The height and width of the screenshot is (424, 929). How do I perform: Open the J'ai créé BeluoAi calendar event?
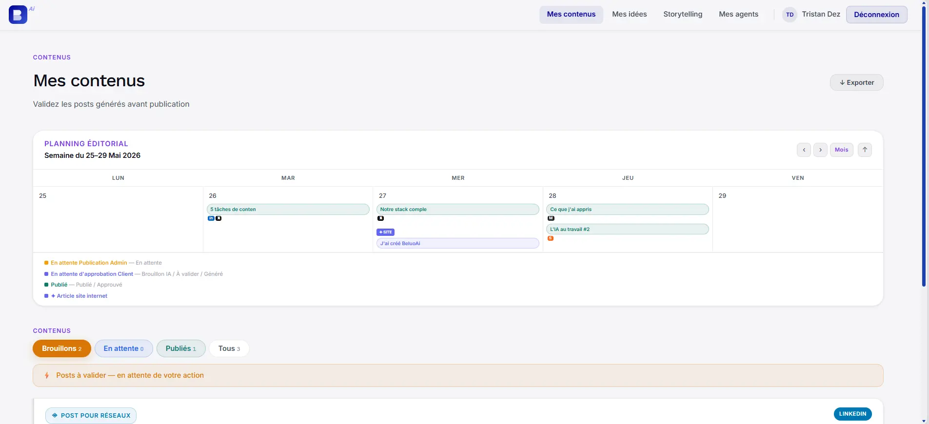point(458,243)
